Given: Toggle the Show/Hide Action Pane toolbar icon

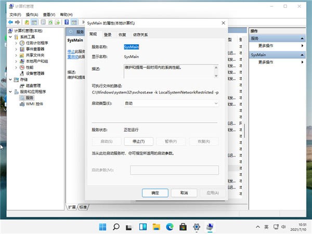Looking at the screenshot, I should 74,22.
